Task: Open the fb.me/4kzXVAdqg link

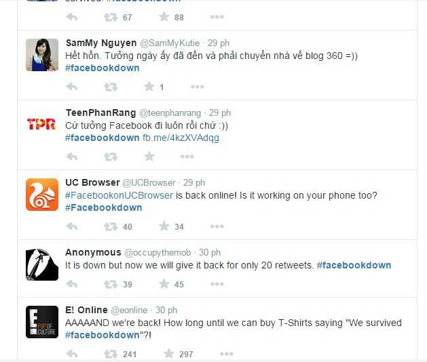Action: pyautogui.click(x=181, y=138)
